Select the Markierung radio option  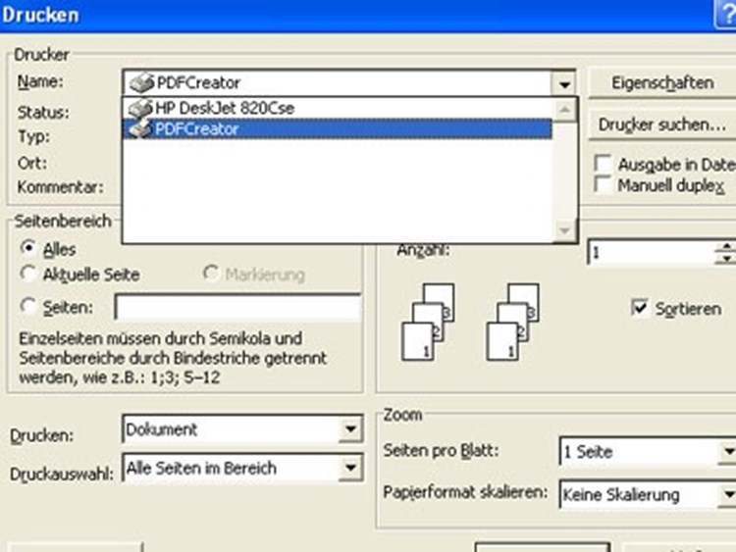point(211,273)
